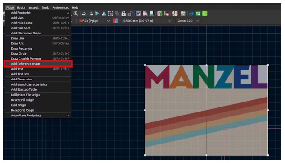Viewport: 285px width, 163px height.
Task: Click the image's bottom-left corner handle
Action: 145,155
